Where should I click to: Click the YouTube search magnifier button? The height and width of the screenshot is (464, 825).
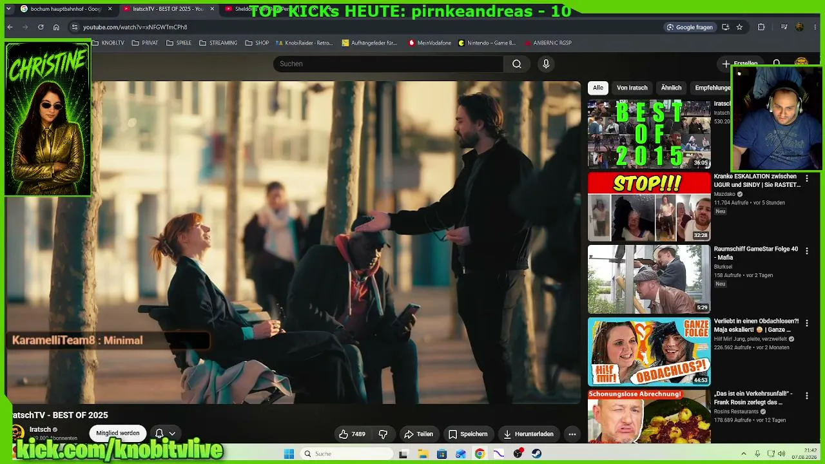click(517, 64)
